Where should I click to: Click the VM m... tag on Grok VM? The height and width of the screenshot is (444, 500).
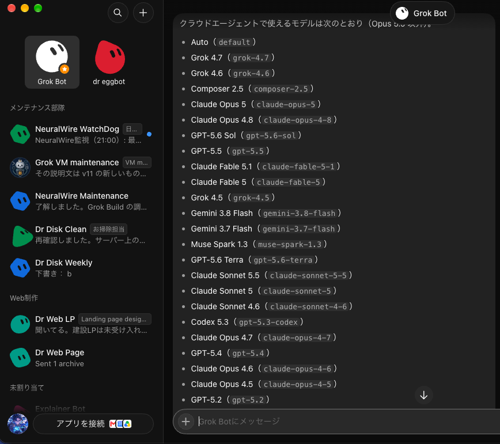tap(137, 162)
